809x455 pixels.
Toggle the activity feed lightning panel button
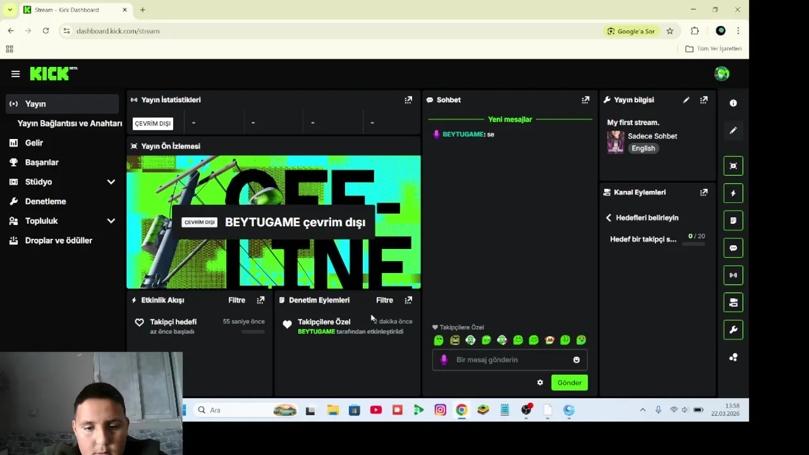pos(733,193)
